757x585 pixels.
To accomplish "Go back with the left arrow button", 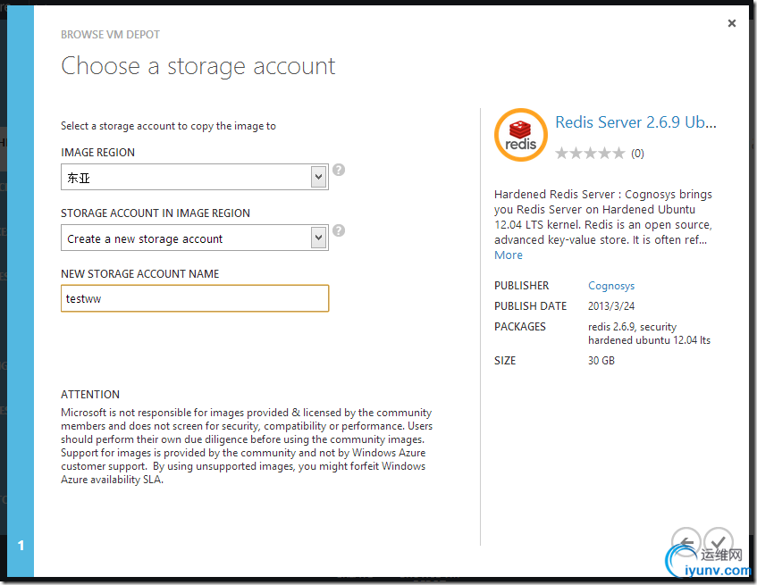I will point(686,541).
